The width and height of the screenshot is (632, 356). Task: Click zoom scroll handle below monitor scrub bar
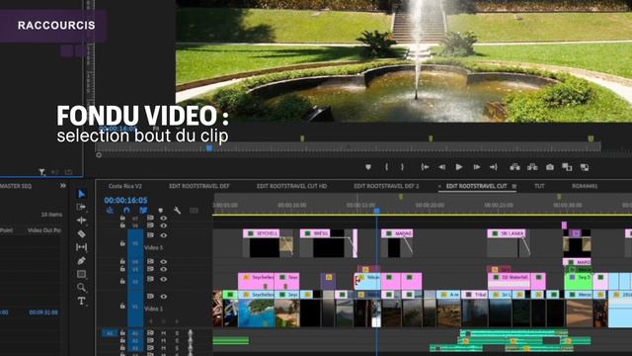99,155
